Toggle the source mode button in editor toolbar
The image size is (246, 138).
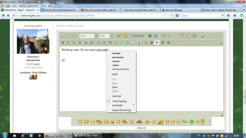pyautogui.click(x=63, y=36)
